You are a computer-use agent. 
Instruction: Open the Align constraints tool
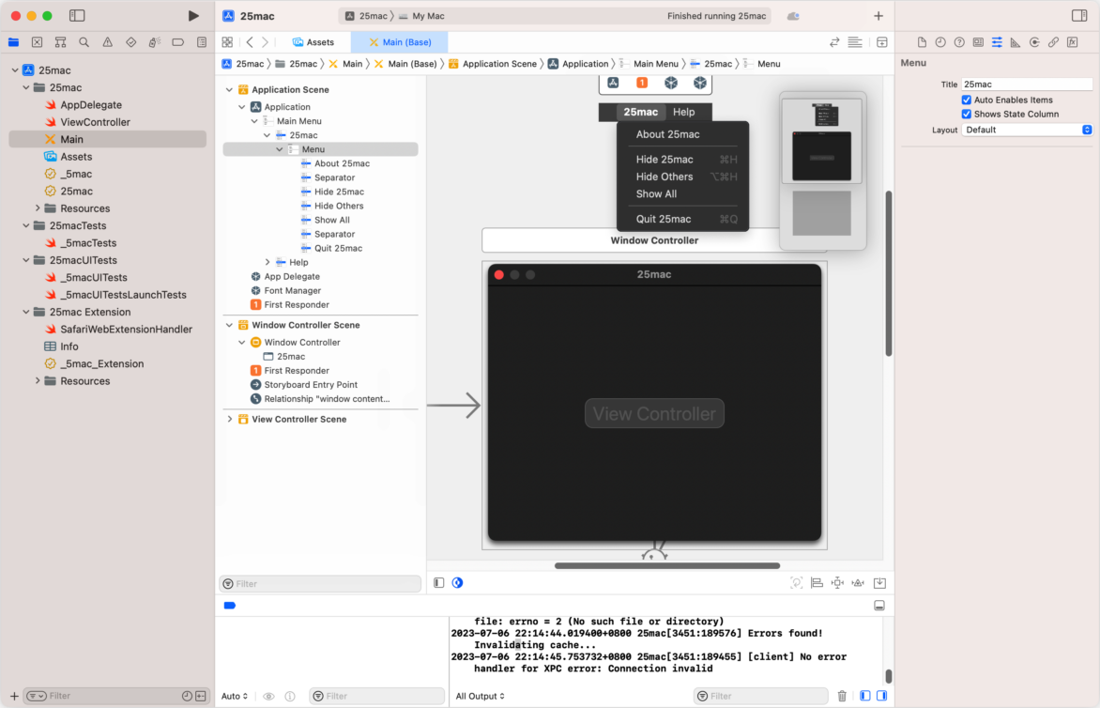pyautogui.click(x=817, y=582)
